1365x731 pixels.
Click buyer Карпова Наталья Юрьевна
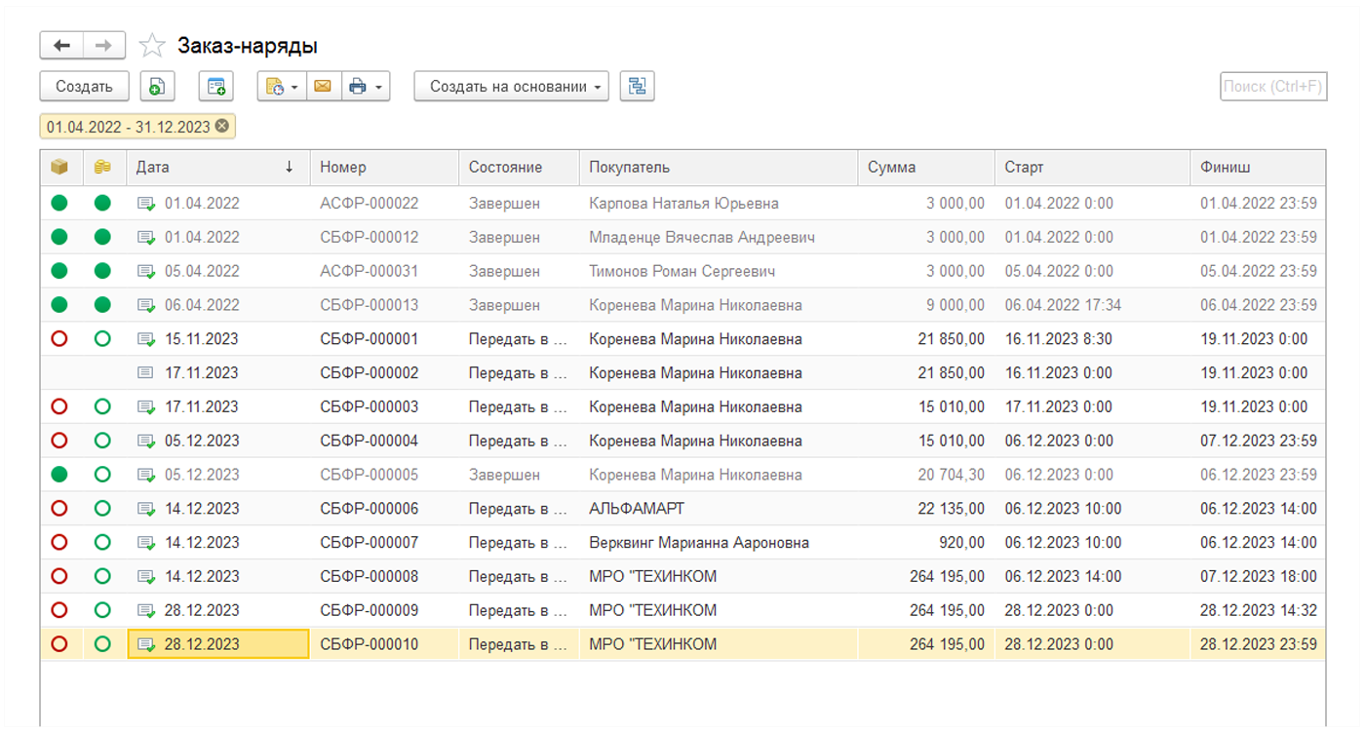683,204
